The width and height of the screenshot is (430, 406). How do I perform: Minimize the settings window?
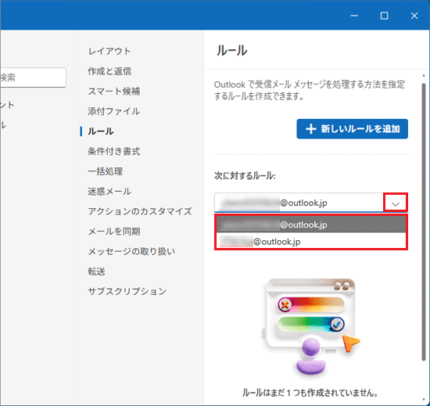pyautogui.click(x=354, y=16)
